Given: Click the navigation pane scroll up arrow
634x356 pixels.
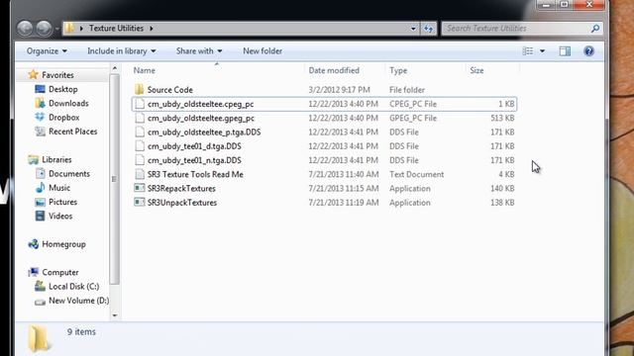Looking at the screenshot, I should (x=115, y=68).
